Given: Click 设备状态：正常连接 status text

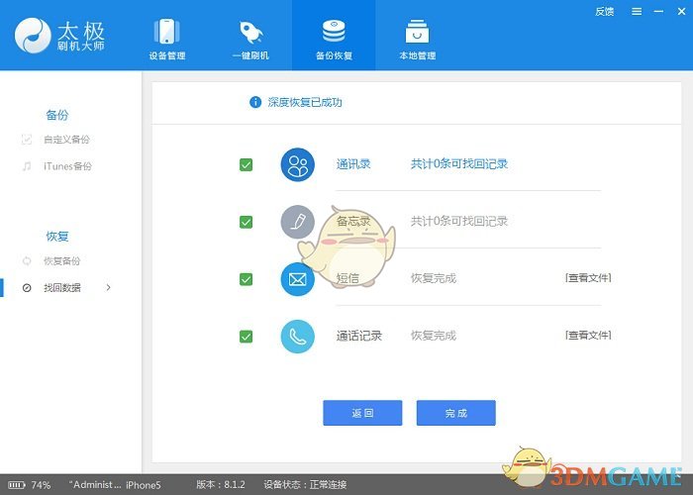Looking at the screenshot, I should click(x=305, y=485).
